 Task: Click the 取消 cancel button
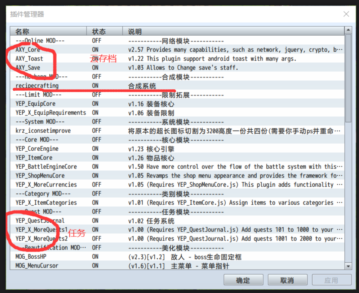point(288,280)
